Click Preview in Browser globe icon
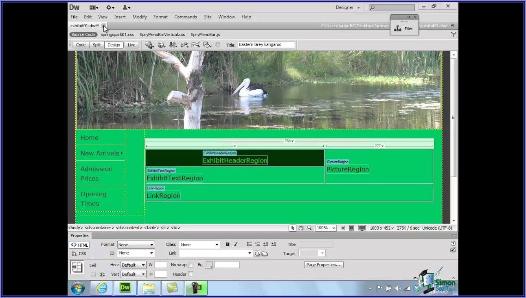 click(x=162, y=45)
